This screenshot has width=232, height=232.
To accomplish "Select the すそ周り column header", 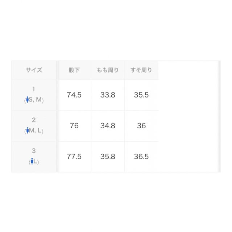I will [x=141, y=70].
